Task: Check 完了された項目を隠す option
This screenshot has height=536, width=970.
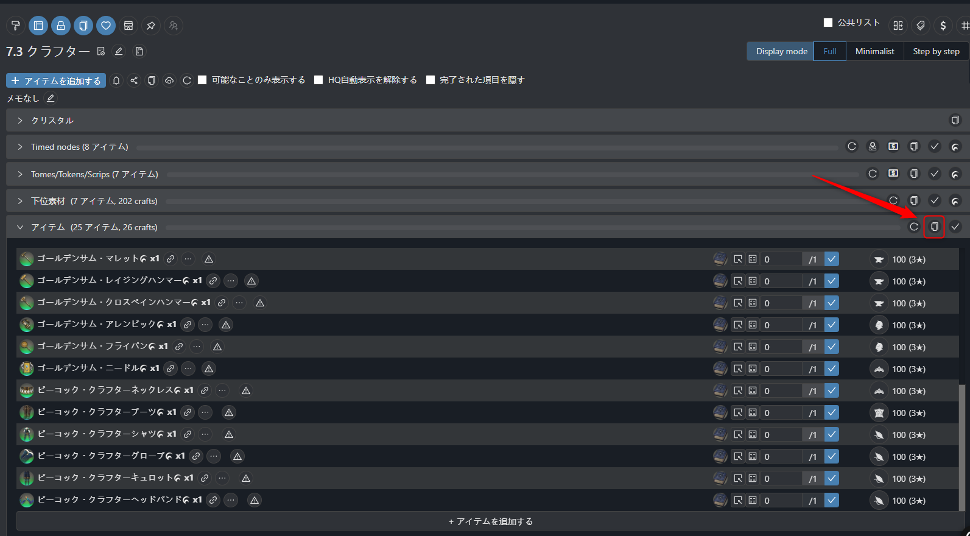Action: point(431,80)
